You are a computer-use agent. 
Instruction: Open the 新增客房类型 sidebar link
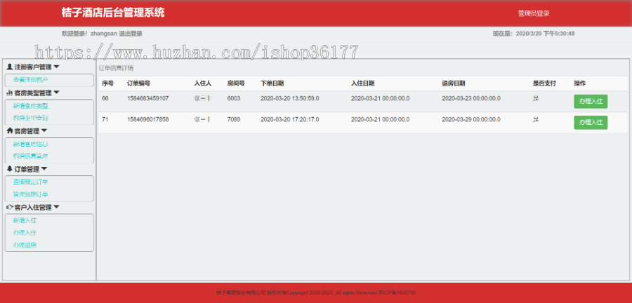tap(31, 106)
